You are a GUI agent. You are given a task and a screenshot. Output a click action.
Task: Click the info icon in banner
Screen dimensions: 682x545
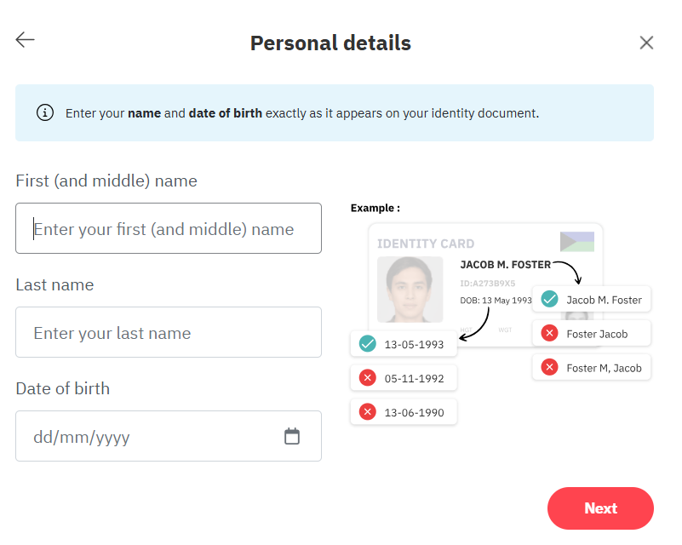pos(45,112)
